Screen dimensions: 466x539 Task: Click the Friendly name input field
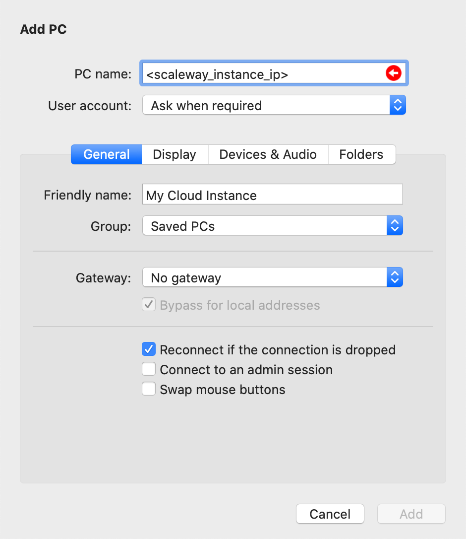click(x=272, y=195)
